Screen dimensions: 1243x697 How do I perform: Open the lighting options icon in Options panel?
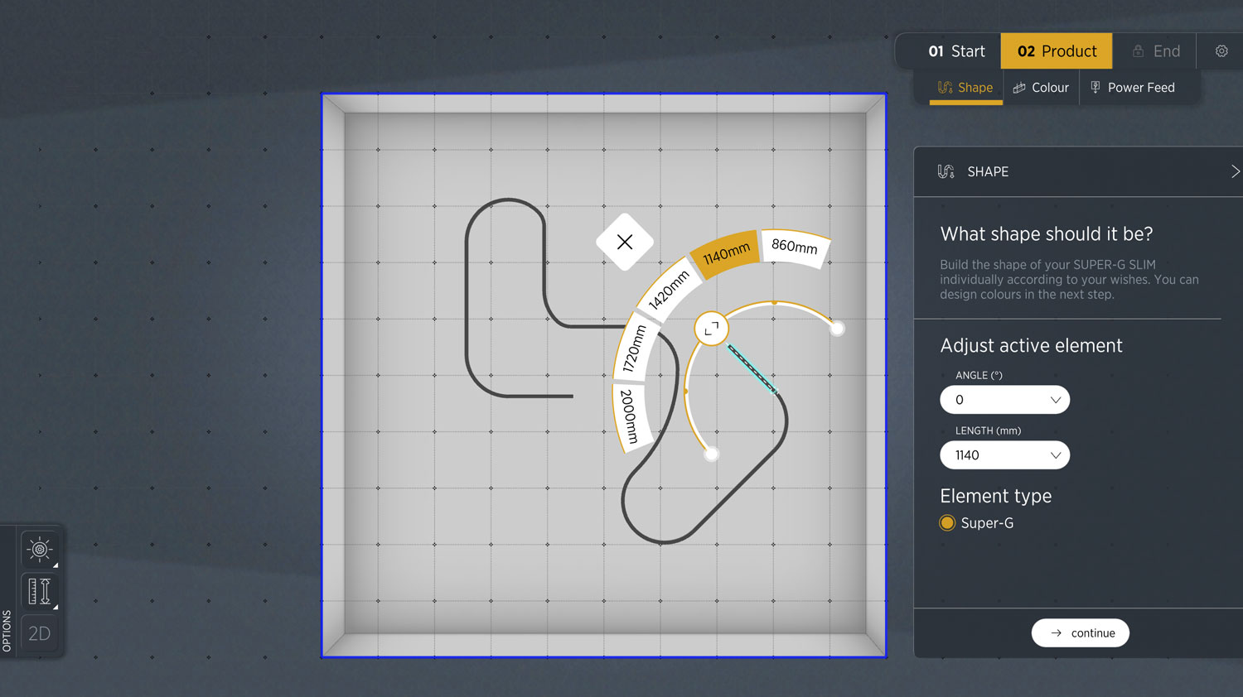pyautogui.click(x=39, y=548)
